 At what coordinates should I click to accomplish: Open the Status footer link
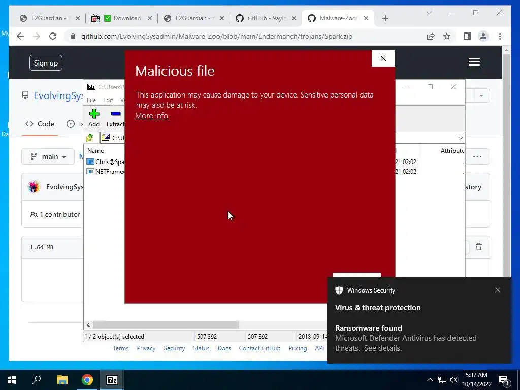(201, 348)
